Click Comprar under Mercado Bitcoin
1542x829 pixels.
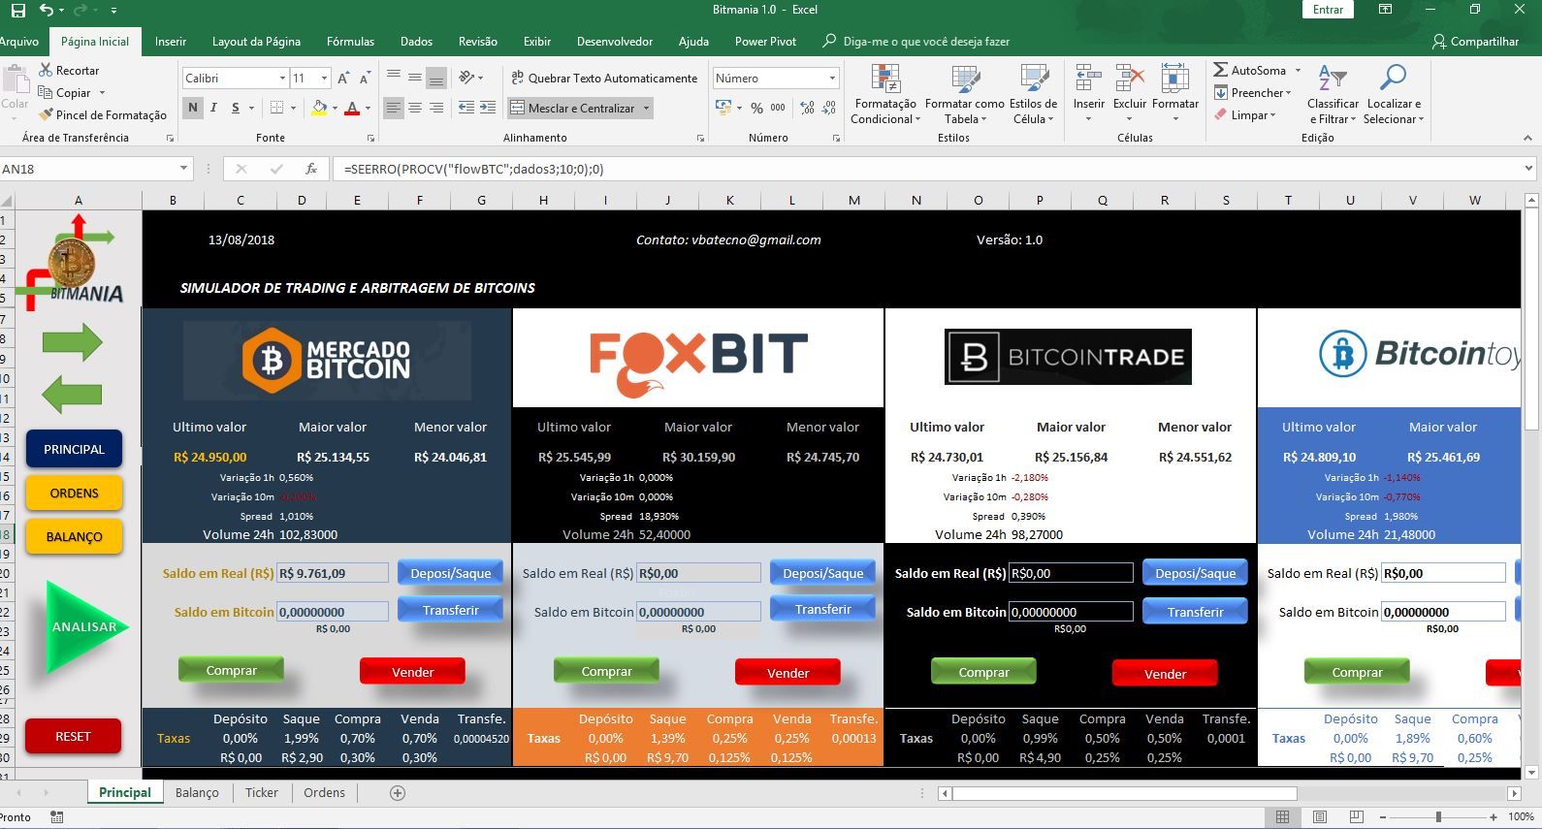231,670
